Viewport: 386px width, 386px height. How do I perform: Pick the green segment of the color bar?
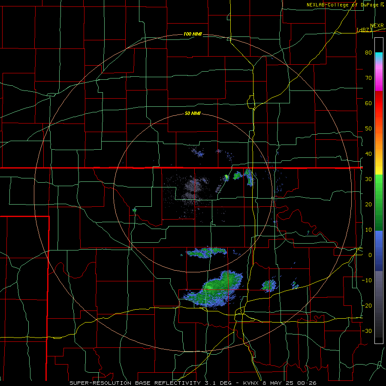pos(379,202)
